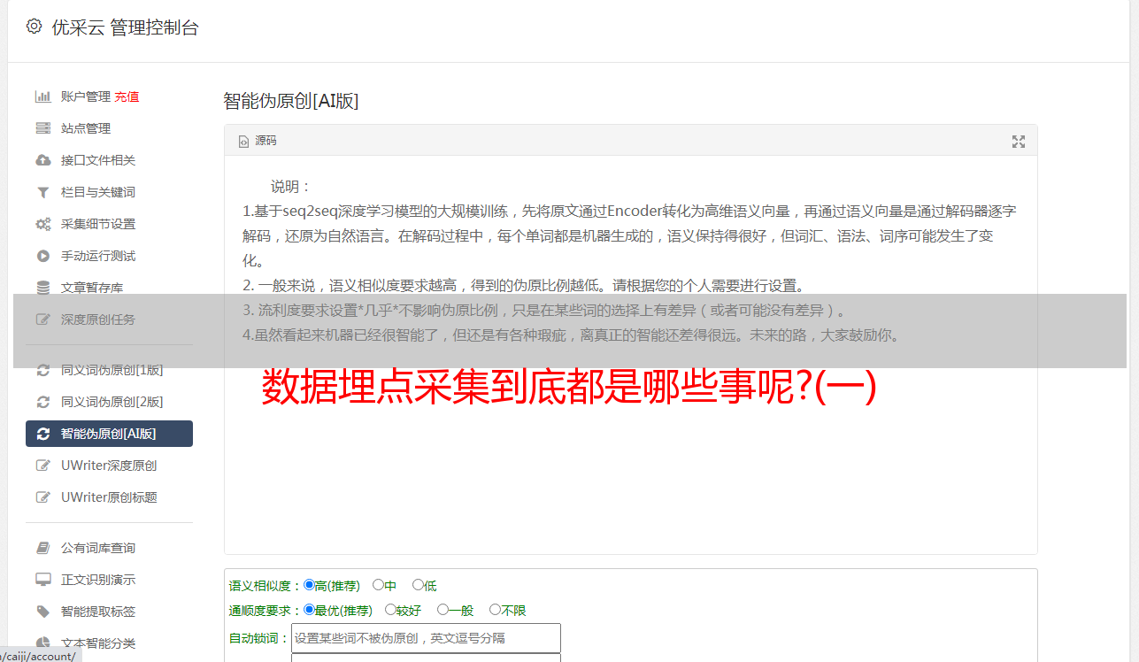Viewport: 1139px width, 662px height.
Task: Select 一般 for 通顺度要求
Action: click(x=443, y=610)
